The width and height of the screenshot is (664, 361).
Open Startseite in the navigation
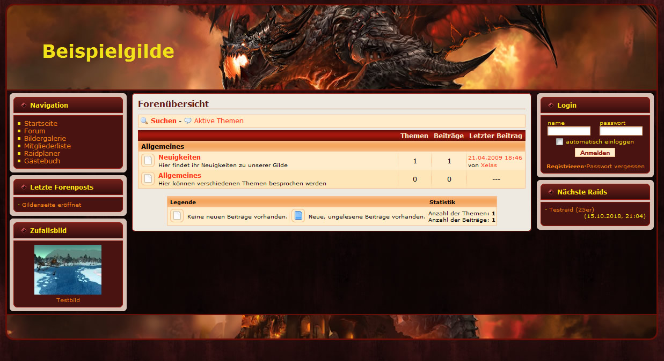pos(41,123)
